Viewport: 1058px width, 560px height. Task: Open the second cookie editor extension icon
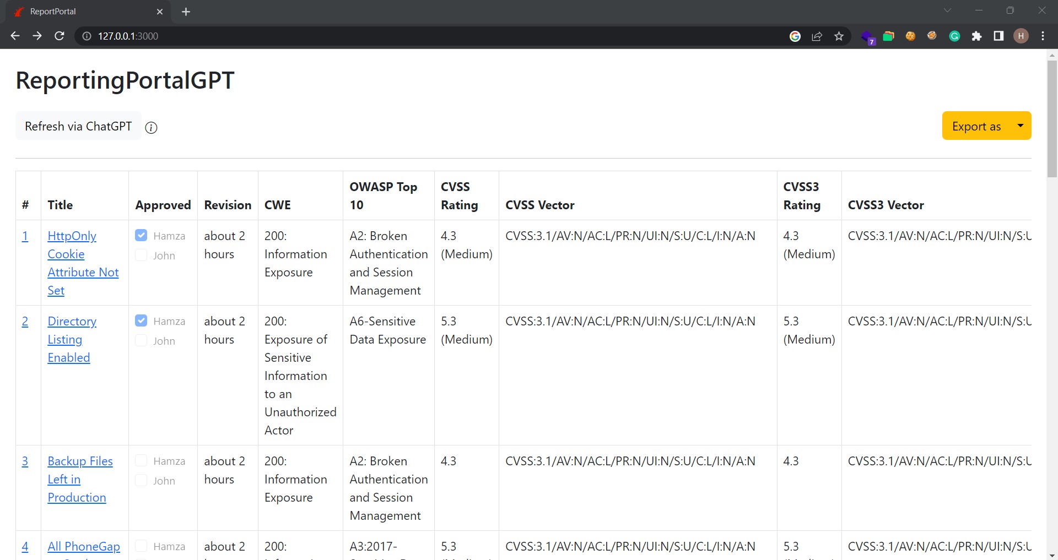click(x=932, y=36)
